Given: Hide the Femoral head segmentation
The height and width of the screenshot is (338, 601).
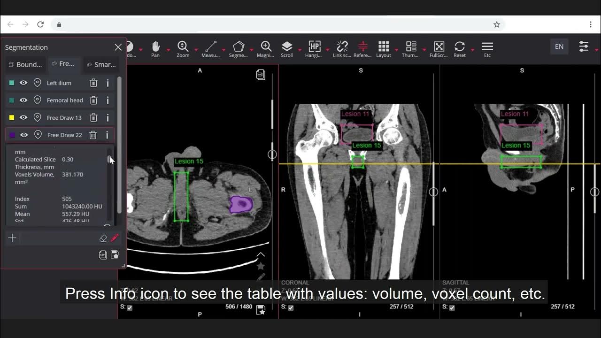Looking at the screenshot, I should pyautogui.click(x=23, y=100).
